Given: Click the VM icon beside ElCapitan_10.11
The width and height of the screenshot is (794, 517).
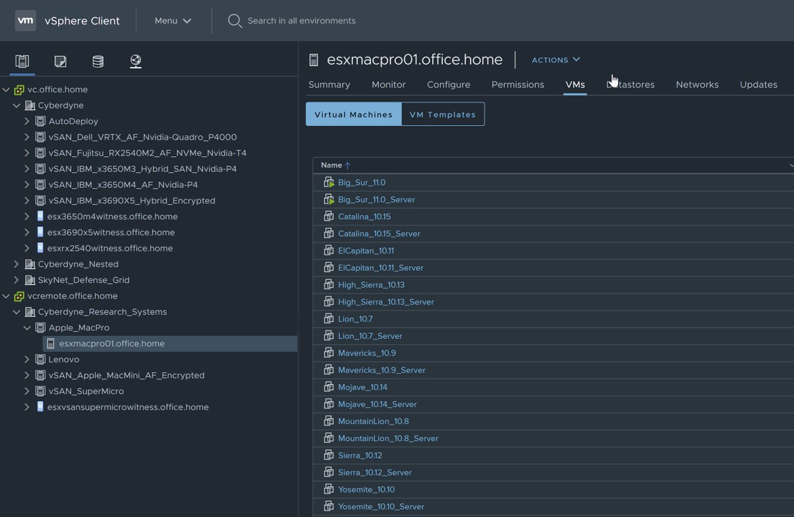Looking at the screenshot, I should (329, 250).
